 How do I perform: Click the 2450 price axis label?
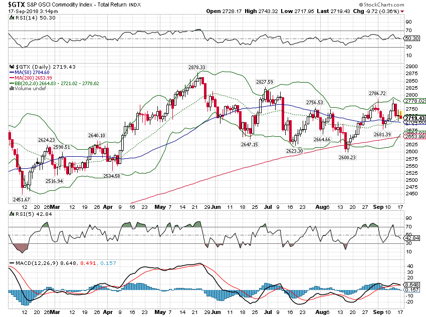pyautogui.click(x=411, y=194)
